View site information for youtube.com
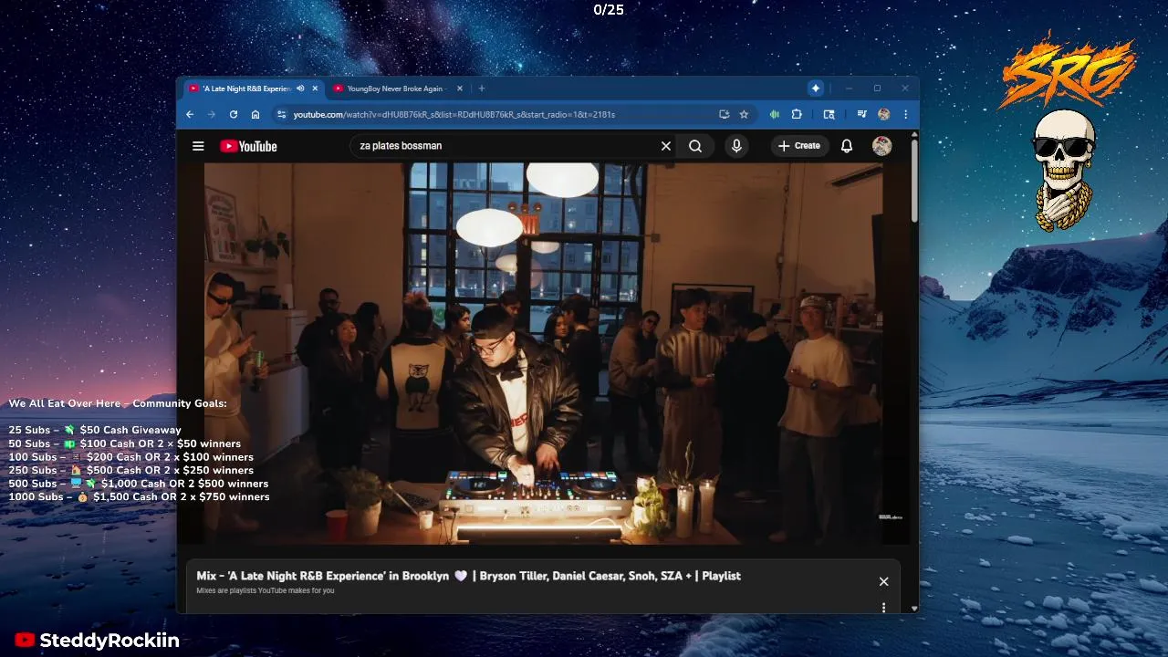Image resolution: width=1168 pixels, height=657 pixels. tap(282, 114)
